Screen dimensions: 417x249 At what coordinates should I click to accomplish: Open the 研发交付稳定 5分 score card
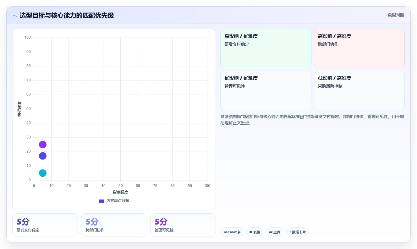(45, 225)
